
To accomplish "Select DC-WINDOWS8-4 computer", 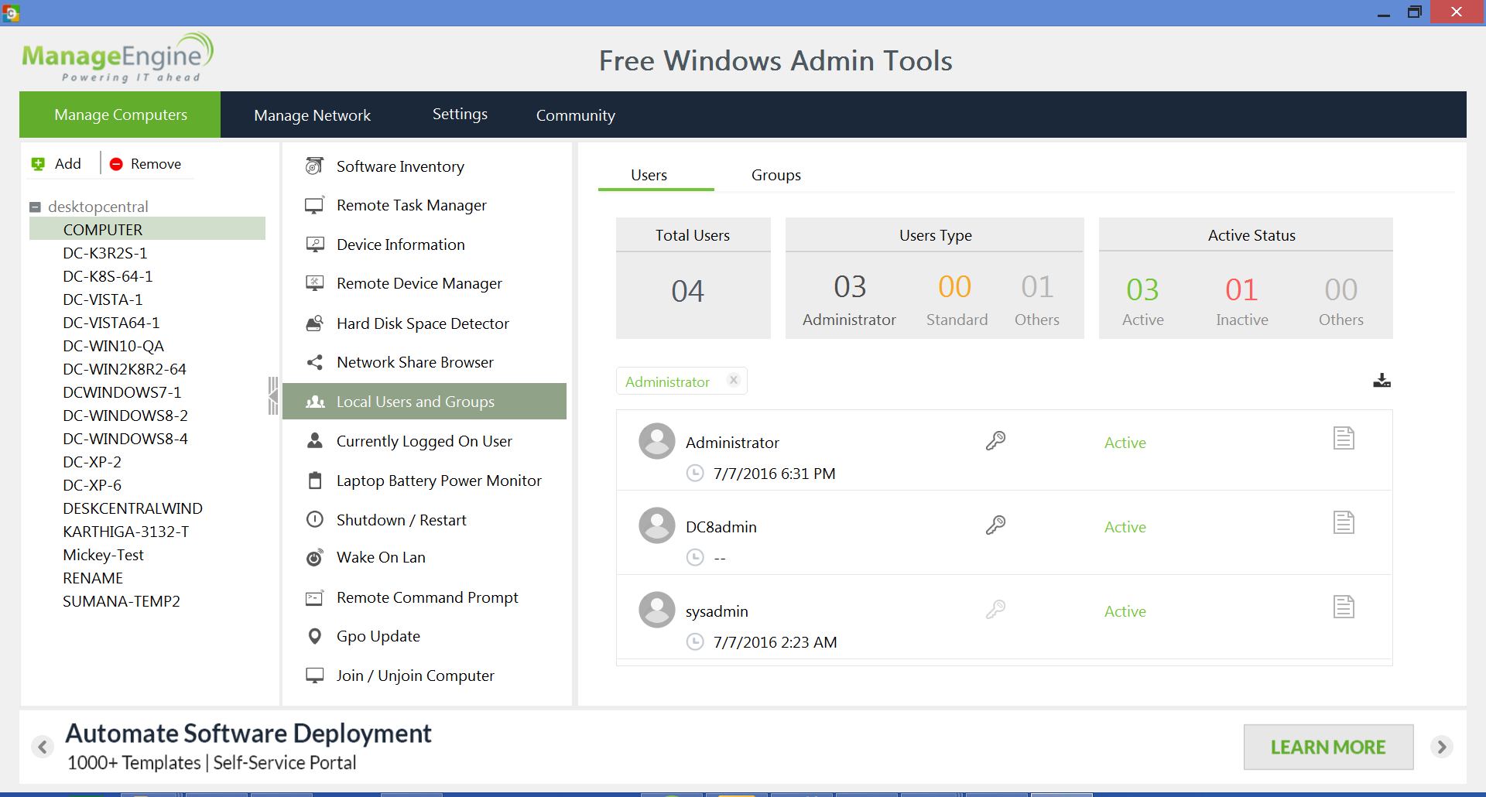I will coord(125,439).
